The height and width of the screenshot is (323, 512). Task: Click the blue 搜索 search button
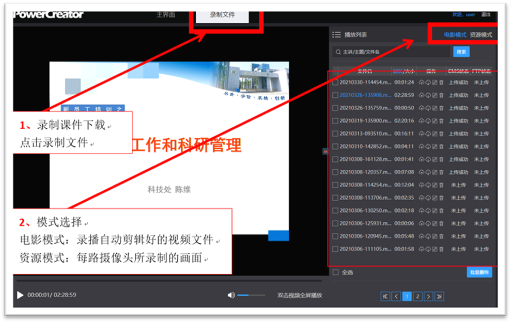[461, 52]
